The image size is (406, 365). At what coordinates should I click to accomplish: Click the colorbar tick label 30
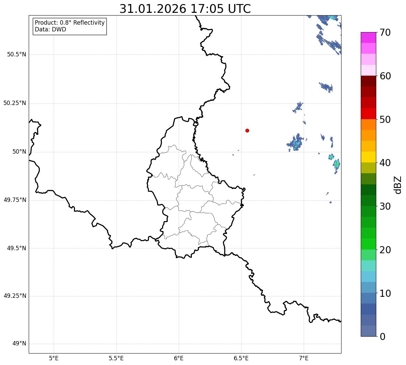click(x=385, y=206)
